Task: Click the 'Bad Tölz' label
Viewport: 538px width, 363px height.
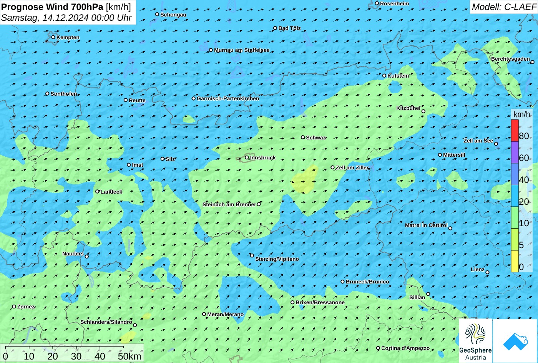Action: 289,28
